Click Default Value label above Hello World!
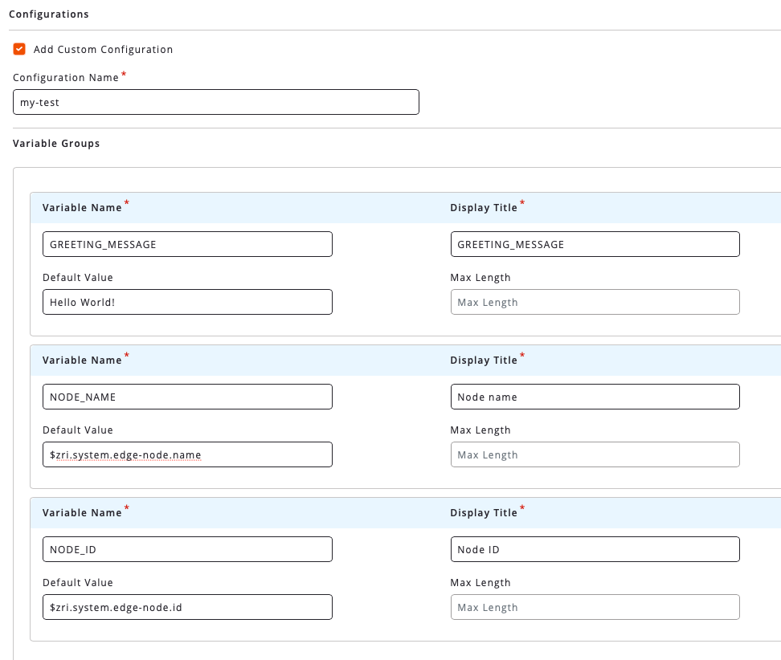This screenshot has width=781, height=660. pyautogui.click(x=78, y=278)
